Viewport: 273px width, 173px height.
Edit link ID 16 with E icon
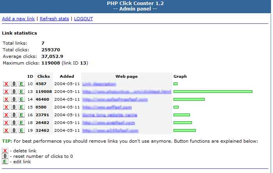[22, 115]
